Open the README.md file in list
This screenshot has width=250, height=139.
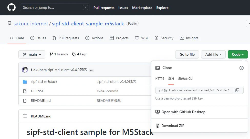[41, 101]
